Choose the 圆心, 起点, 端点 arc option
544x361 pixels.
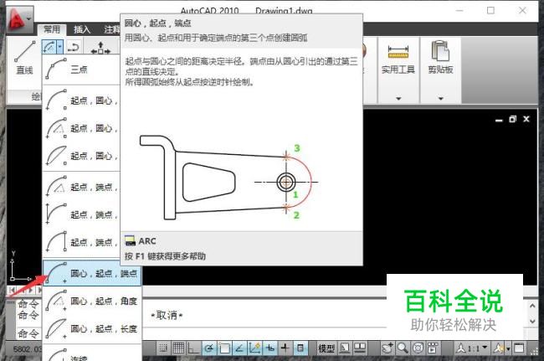click(92, 274)
